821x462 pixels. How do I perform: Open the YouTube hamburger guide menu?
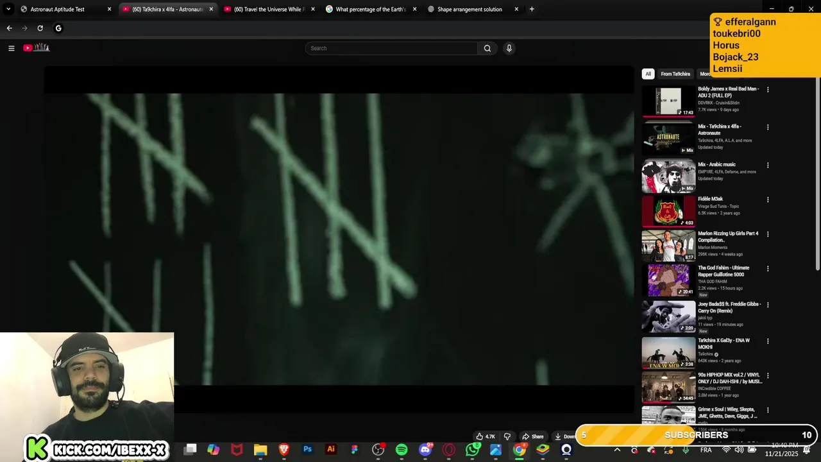[x=11, y=48]
